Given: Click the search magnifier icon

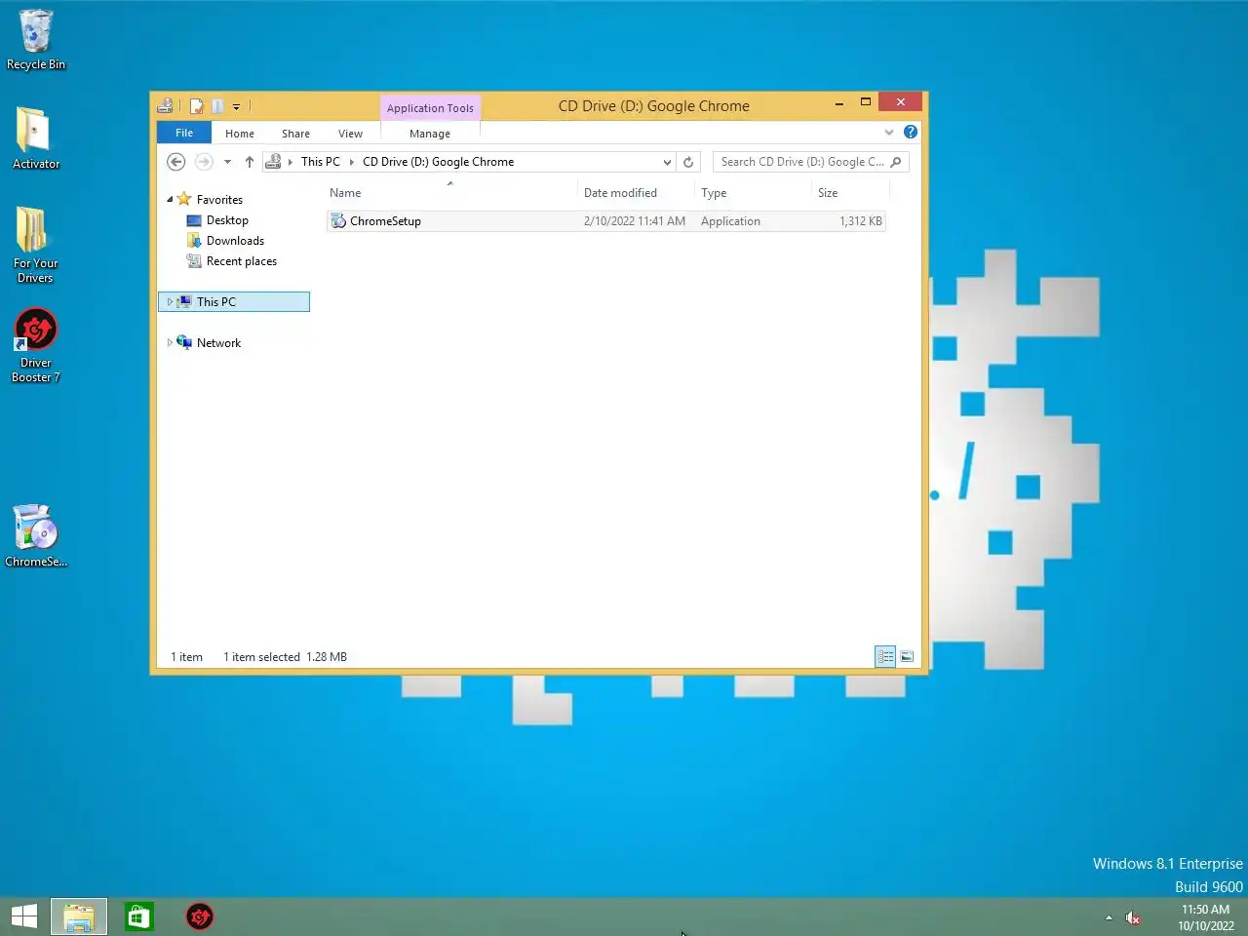Looking at the screenshot, I should (896, 162).
